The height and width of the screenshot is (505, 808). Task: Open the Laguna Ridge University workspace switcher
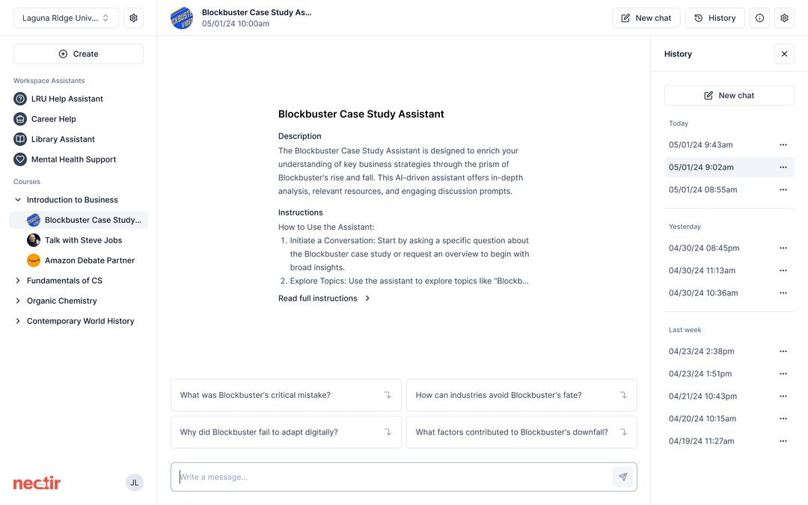tap(66, 17)
